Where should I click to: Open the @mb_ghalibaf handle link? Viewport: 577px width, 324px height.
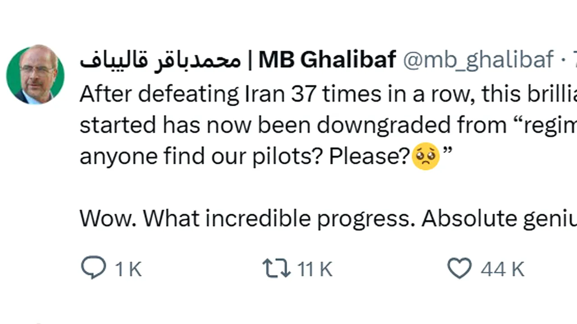point(478,60)
